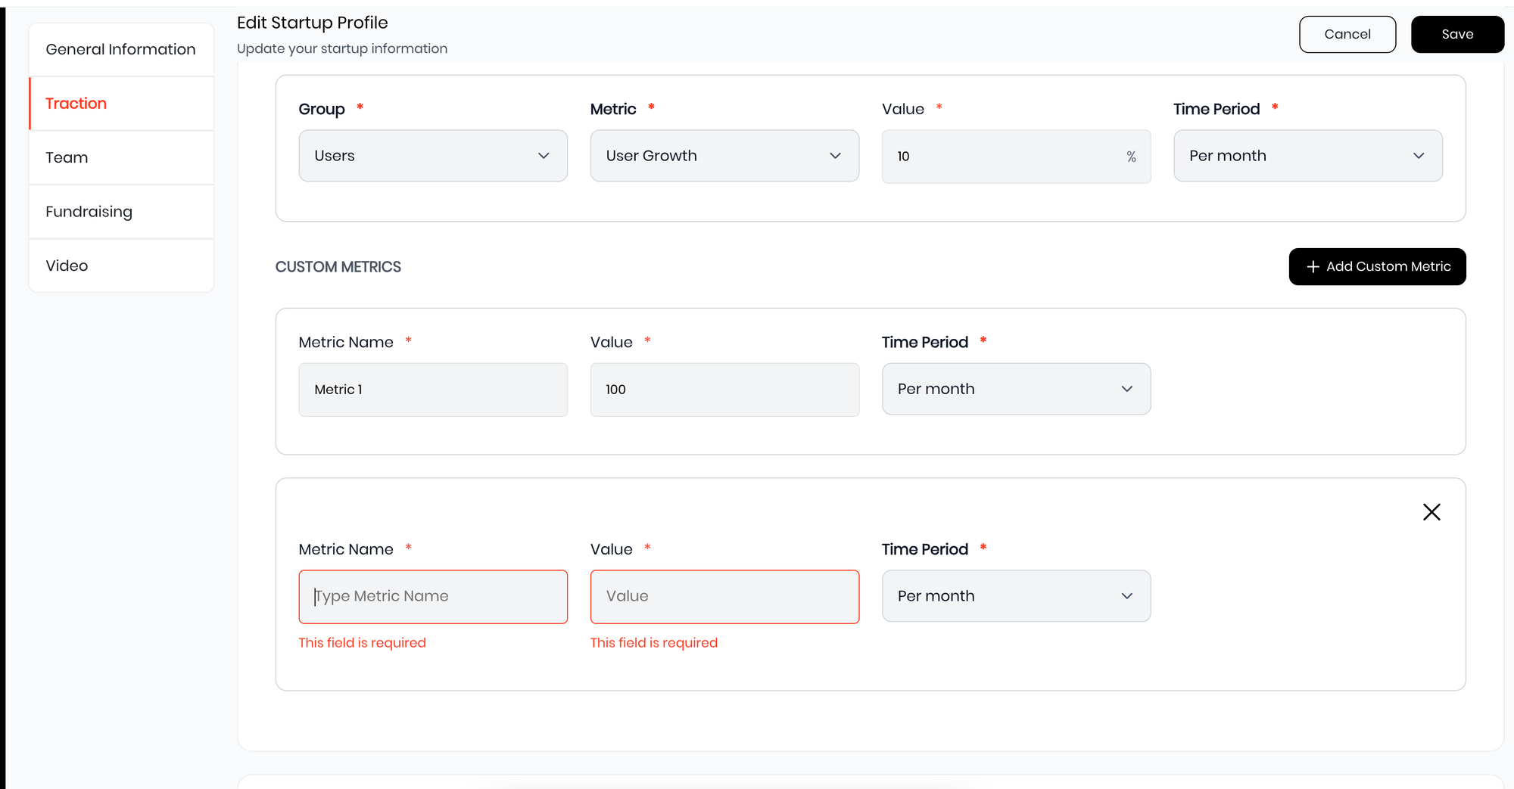Screen dimensions: 1514x789
Task: Remove the empty custom metric with X icon
Action: coord(1431,512)
